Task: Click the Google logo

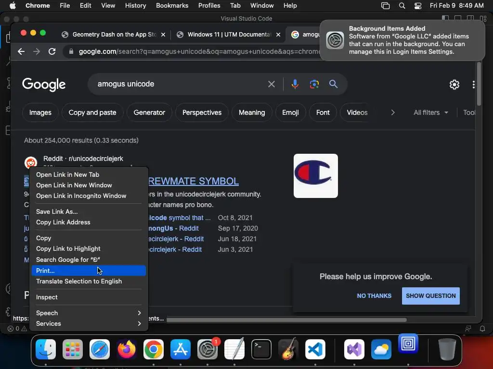Action: tap(44, 85)
